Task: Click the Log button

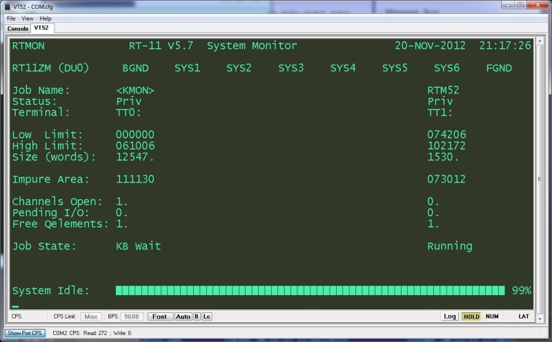Action: tap(450, 316)
